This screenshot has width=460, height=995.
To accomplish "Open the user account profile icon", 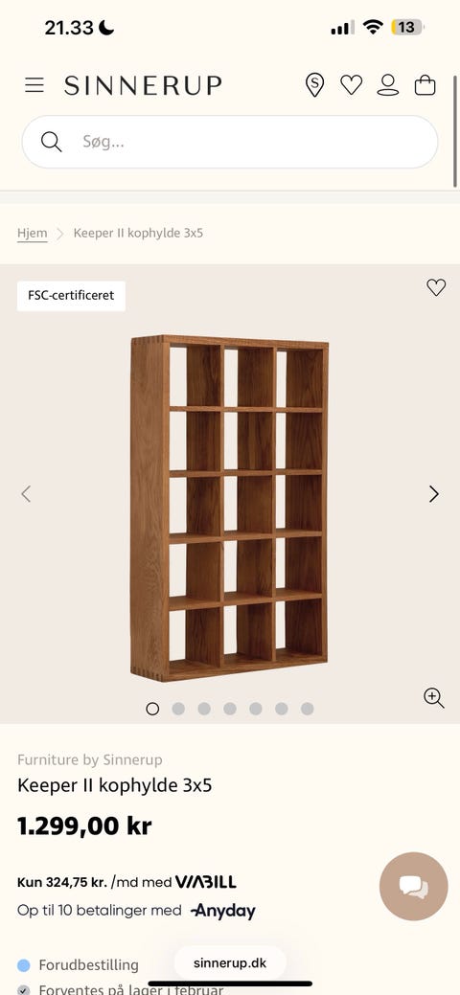I will pos(387,84).
